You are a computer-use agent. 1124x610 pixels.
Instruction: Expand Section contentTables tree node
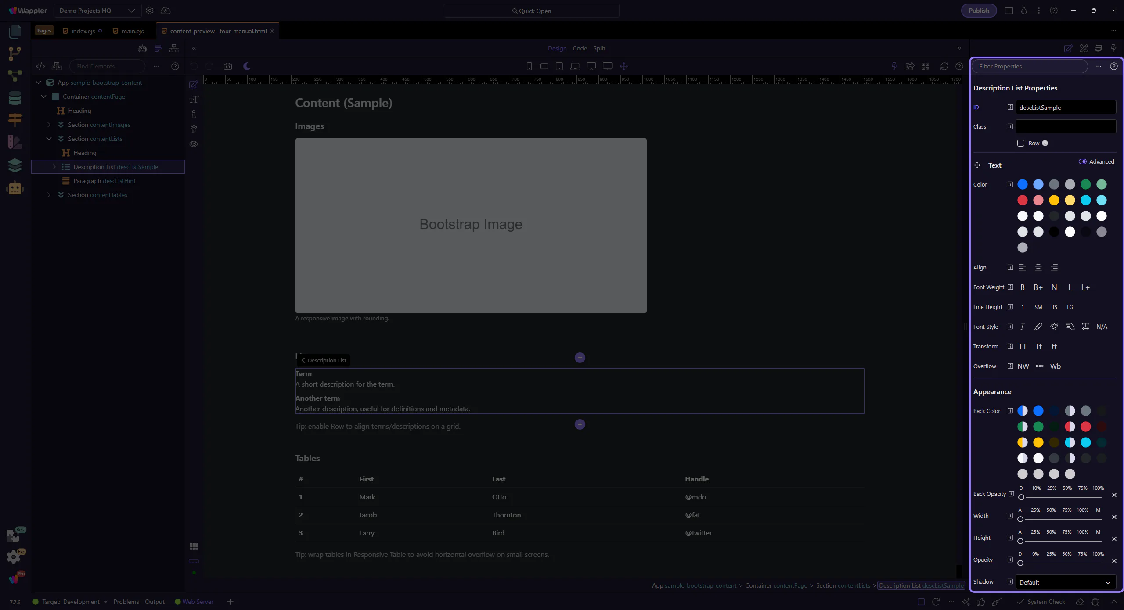point(49,195)
